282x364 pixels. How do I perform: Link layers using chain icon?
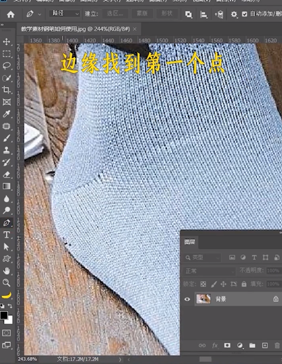click(x=202, y=345)
